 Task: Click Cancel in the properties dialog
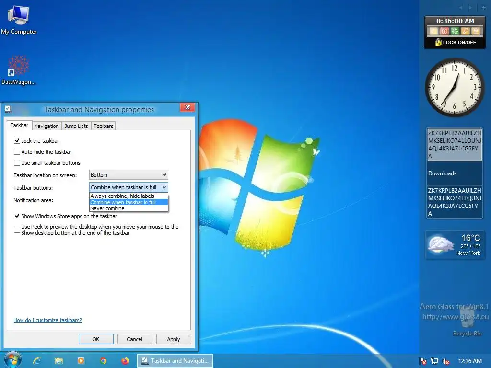(135, 339)
